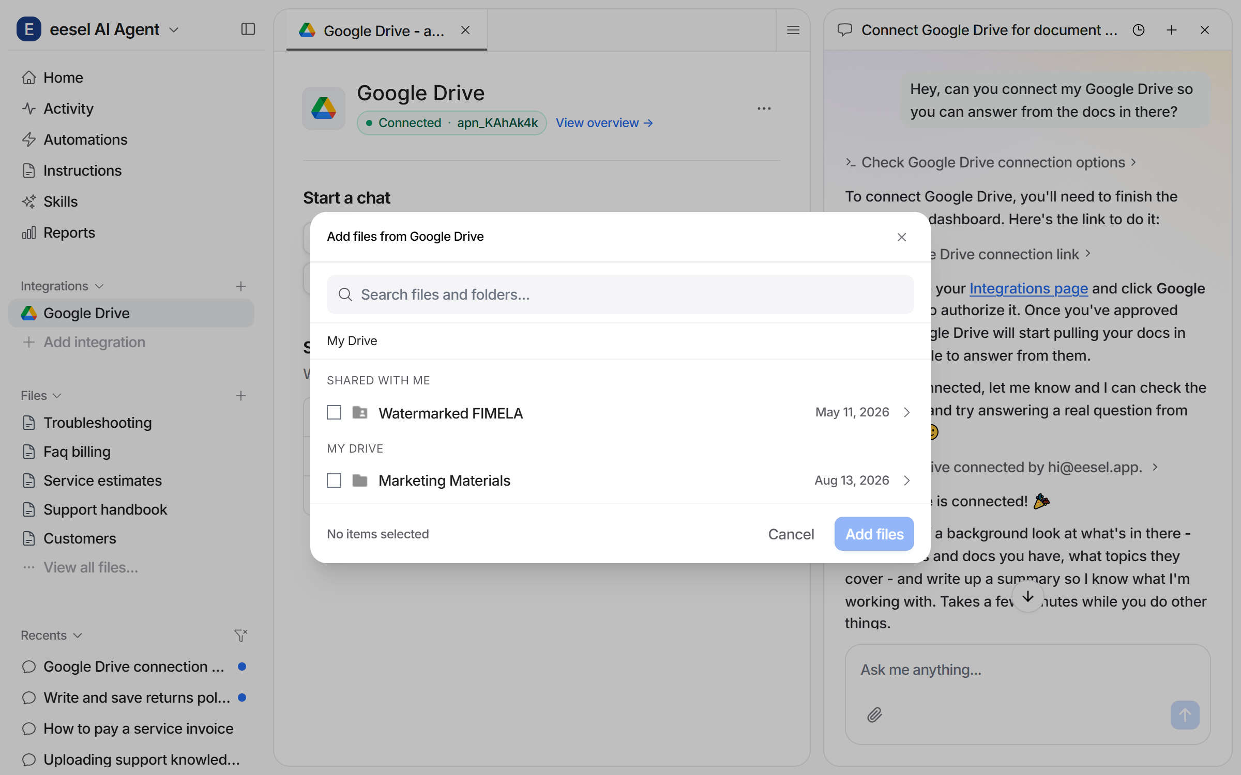
Task: Open the Support handbook file
Action: tap(132, 509)
